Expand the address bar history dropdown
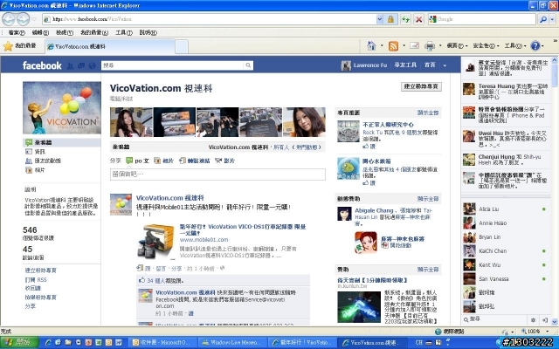559x349 pixels. tap(380, 19)
